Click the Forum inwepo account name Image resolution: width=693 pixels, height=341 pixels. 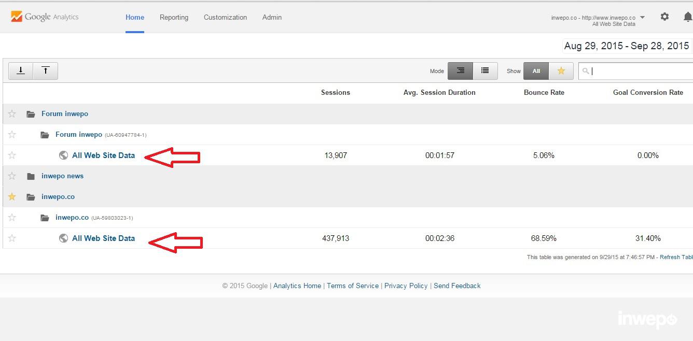65,113
